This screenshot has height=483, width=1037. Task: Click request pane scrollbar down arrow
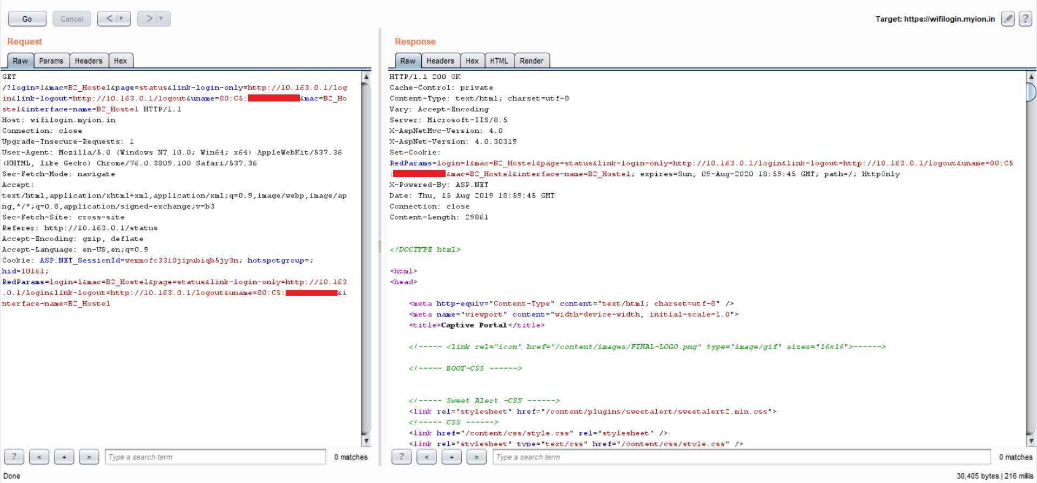(366, 441)
